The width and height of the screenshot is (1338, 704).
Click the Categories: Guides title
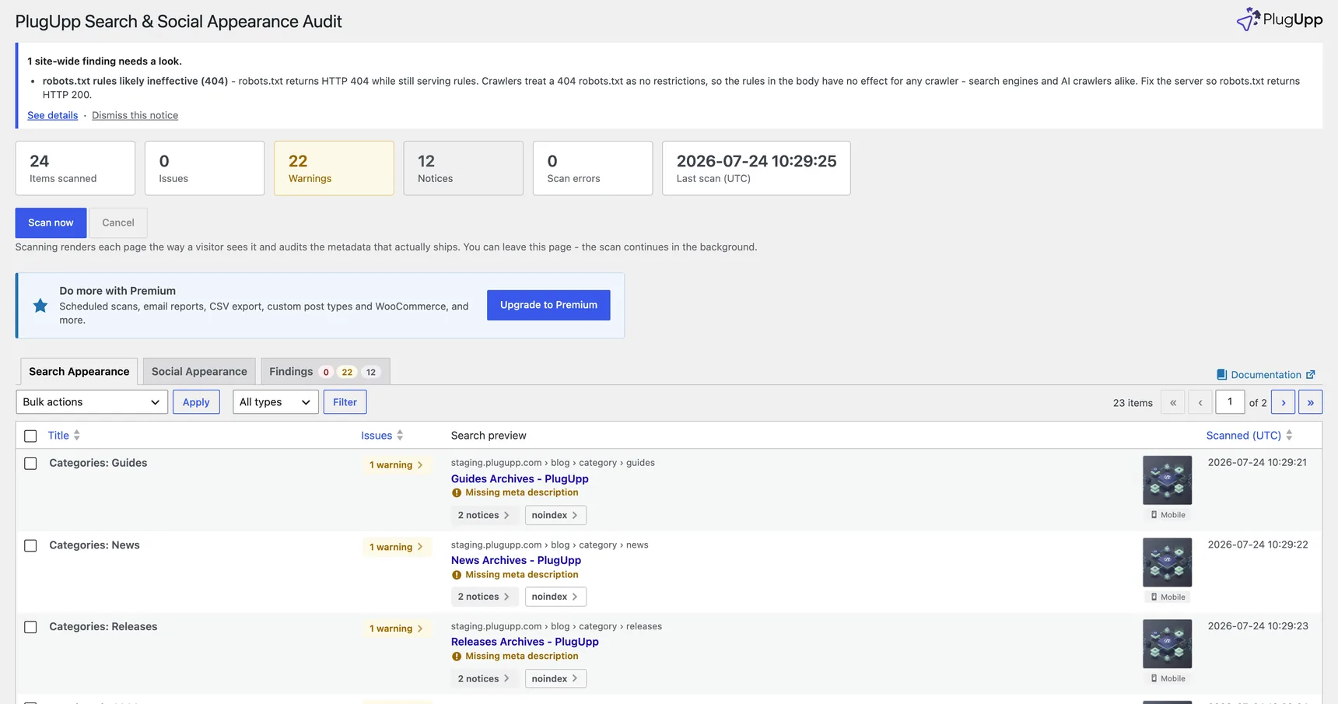click(98, 464)
